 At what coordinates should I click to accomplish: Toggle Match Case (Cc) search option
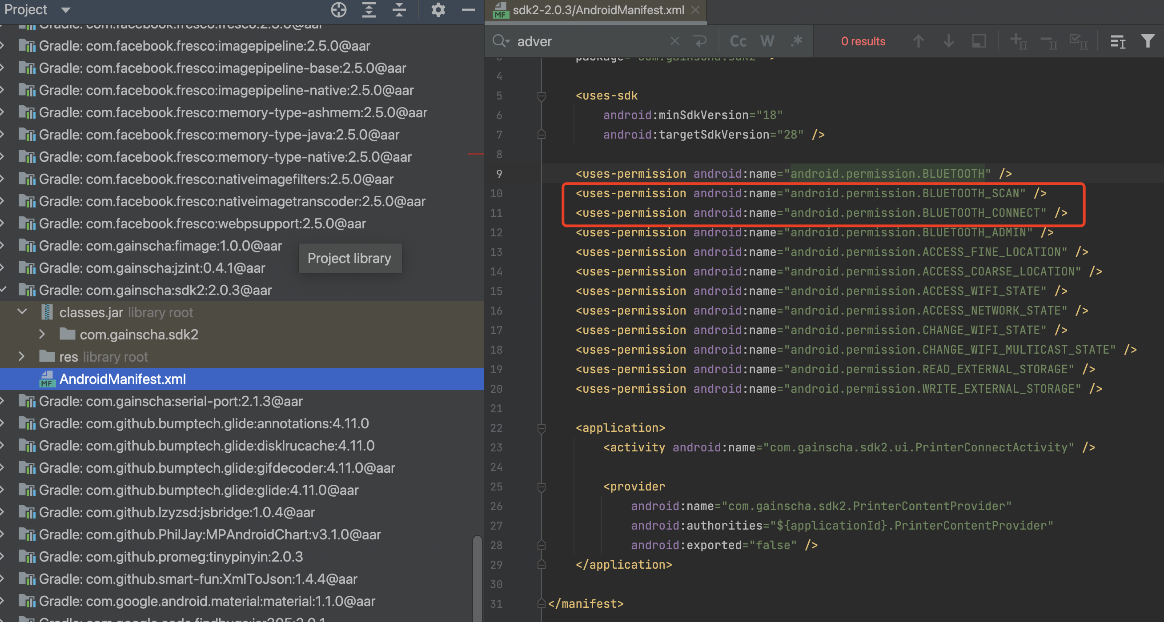click(738, 41)
